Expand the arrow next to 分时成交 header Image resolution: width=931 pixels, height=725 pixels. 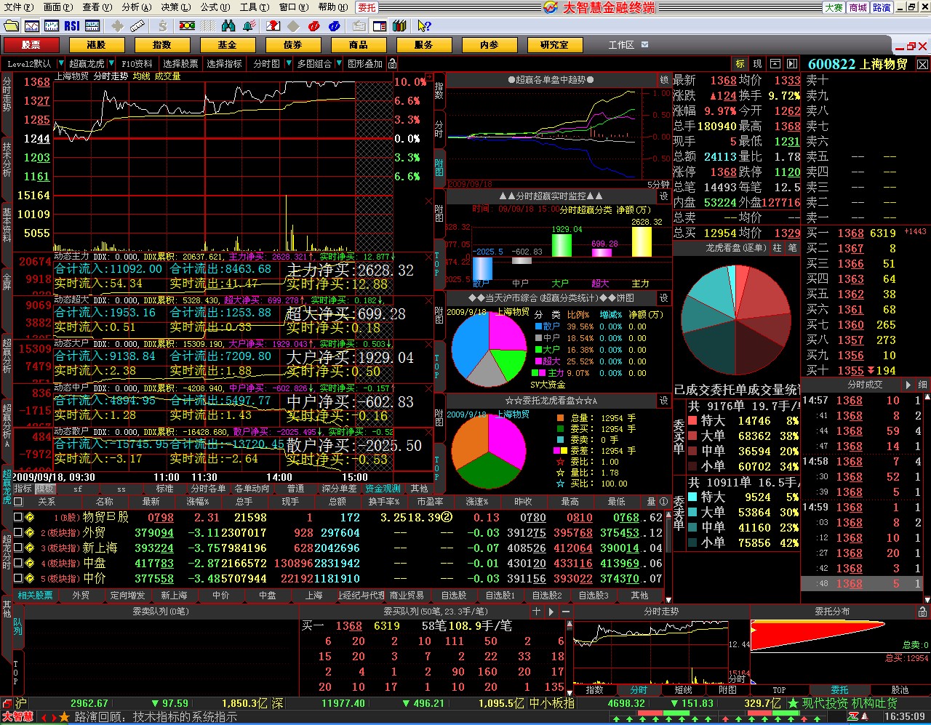908,385
